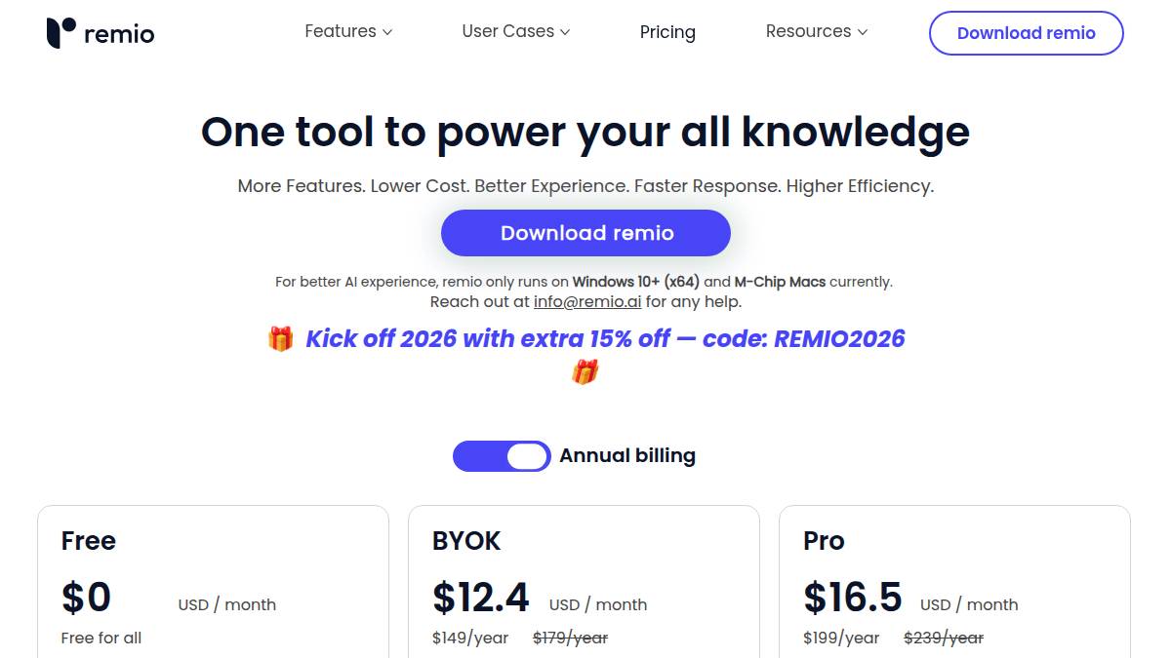Select the Free plan card title
Screen dimensions: 1171x658
pyautogui.click(x=89, y=541)
